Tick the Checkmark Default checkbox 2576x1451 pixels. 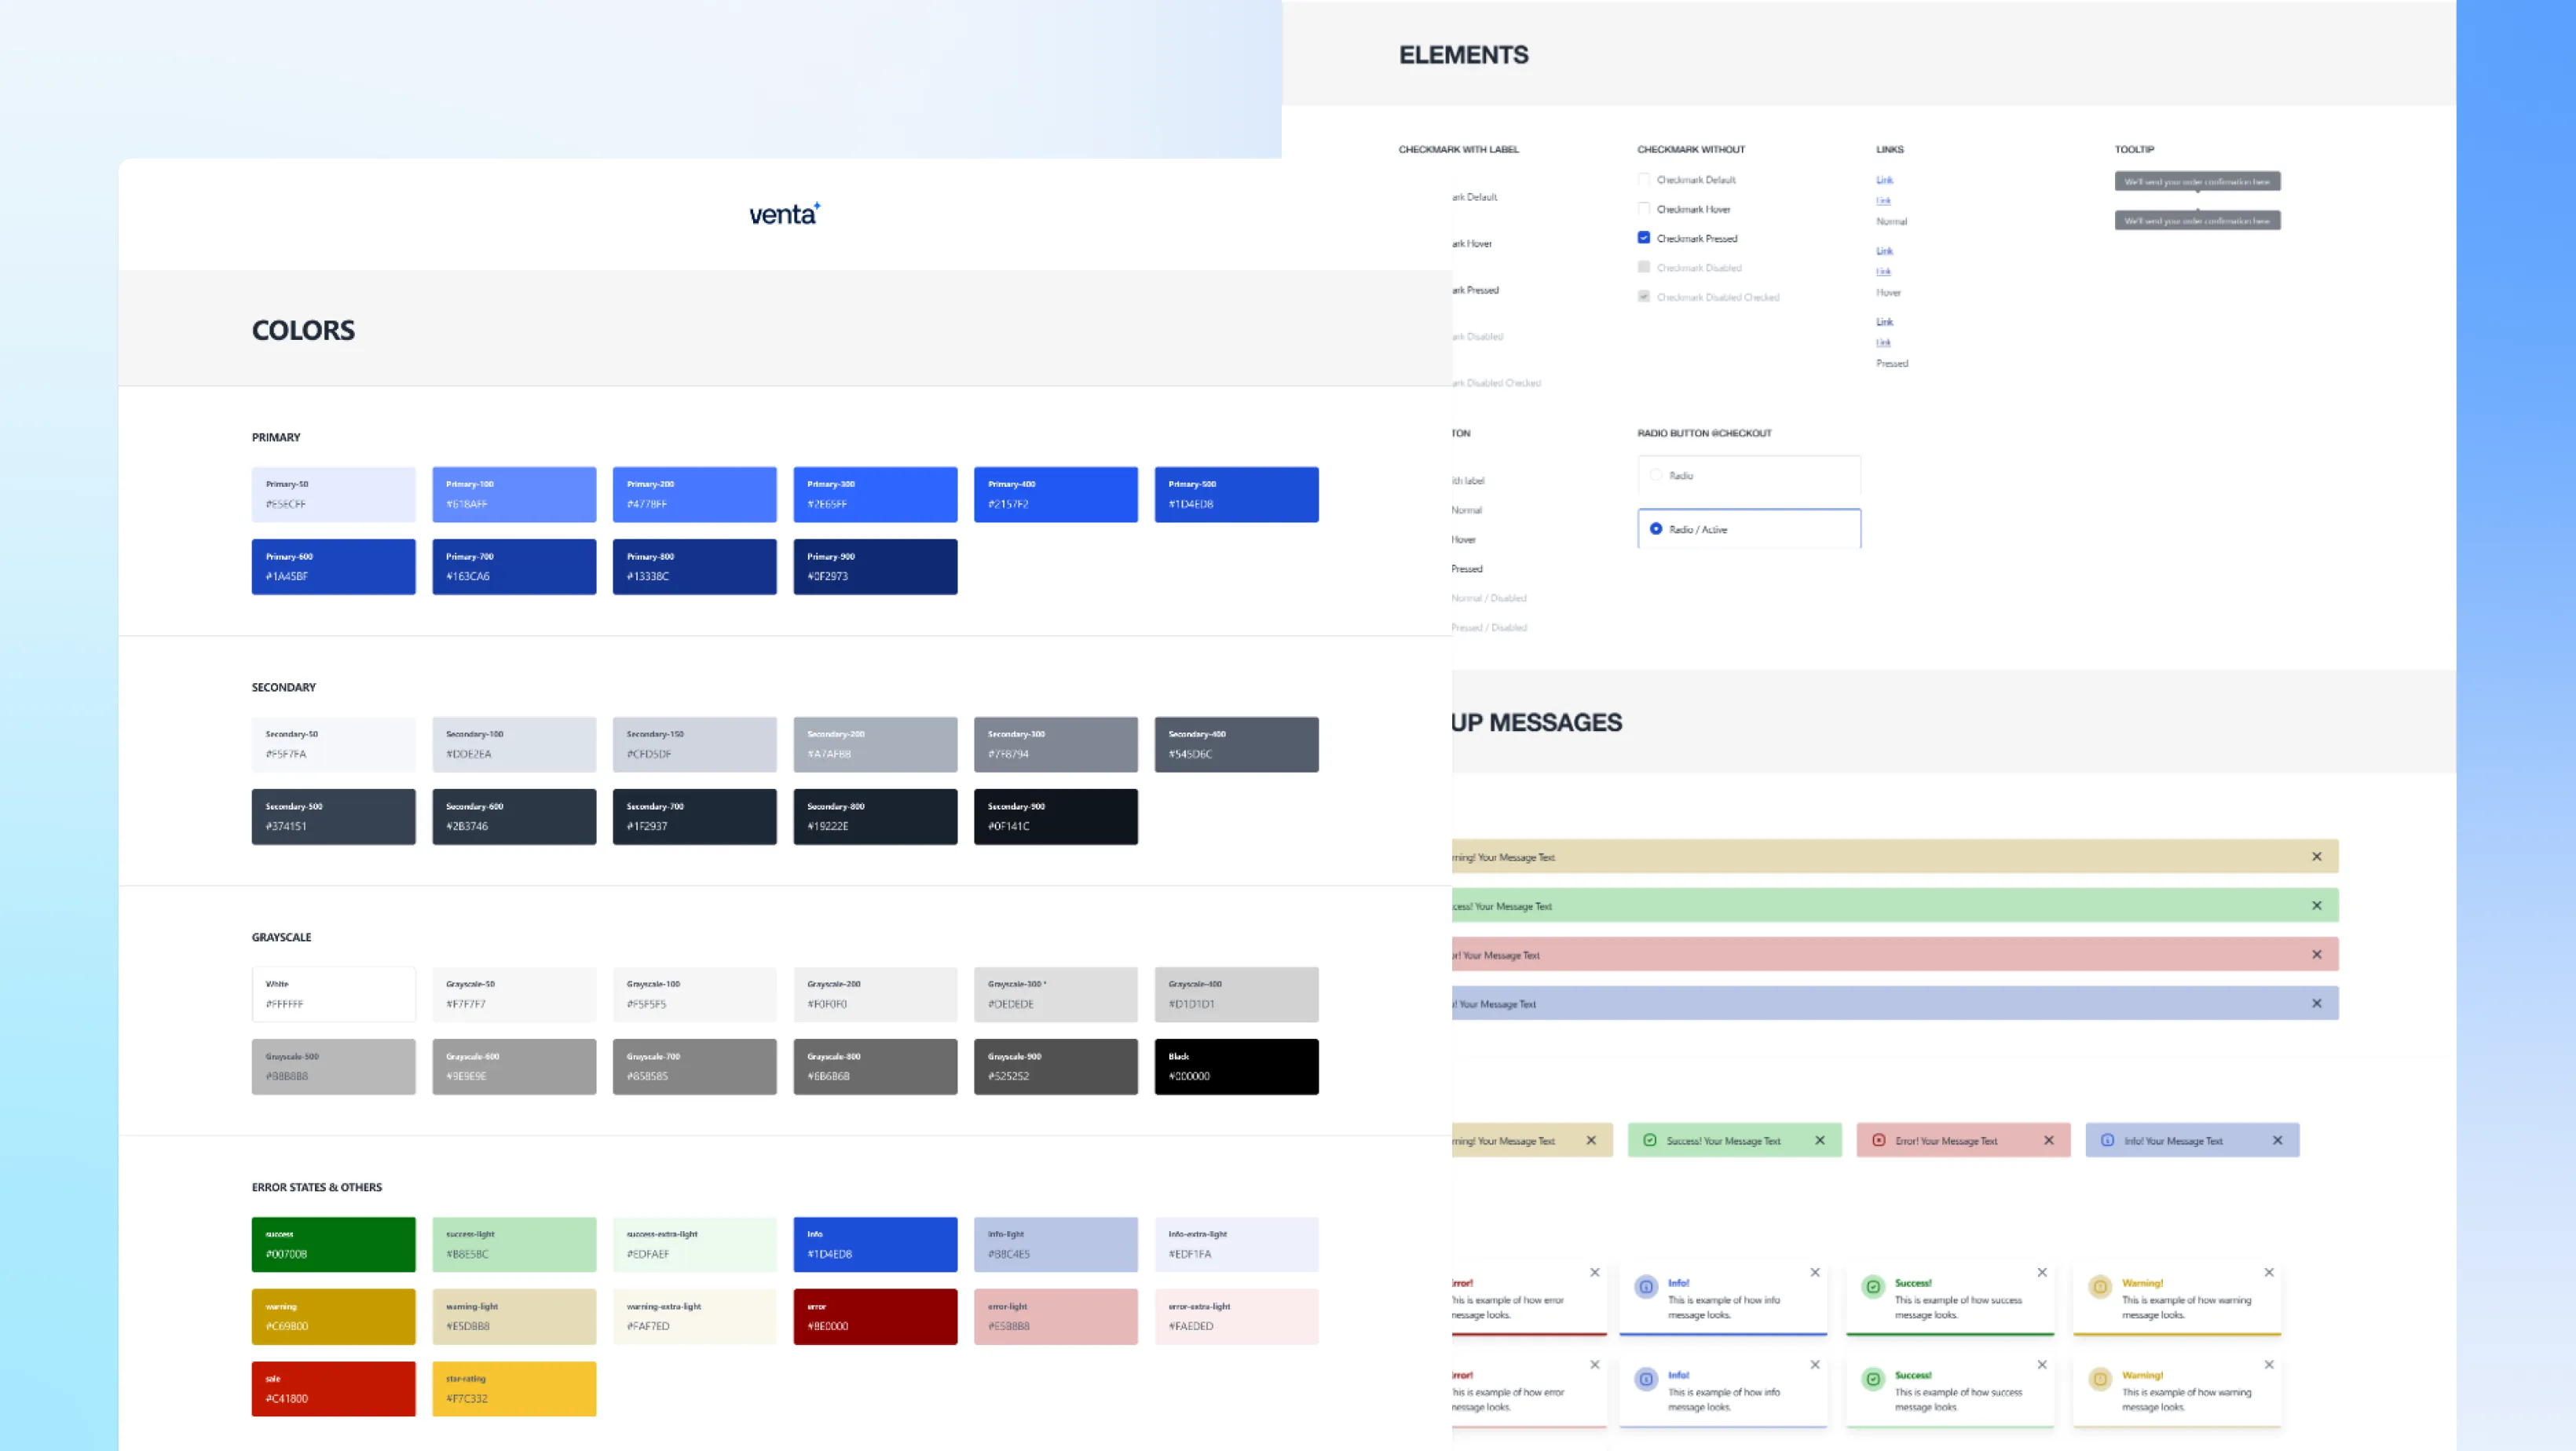[1643, 179]
